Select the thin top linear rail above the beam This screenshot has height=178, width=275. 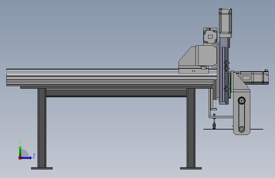[x=92, y=70]
